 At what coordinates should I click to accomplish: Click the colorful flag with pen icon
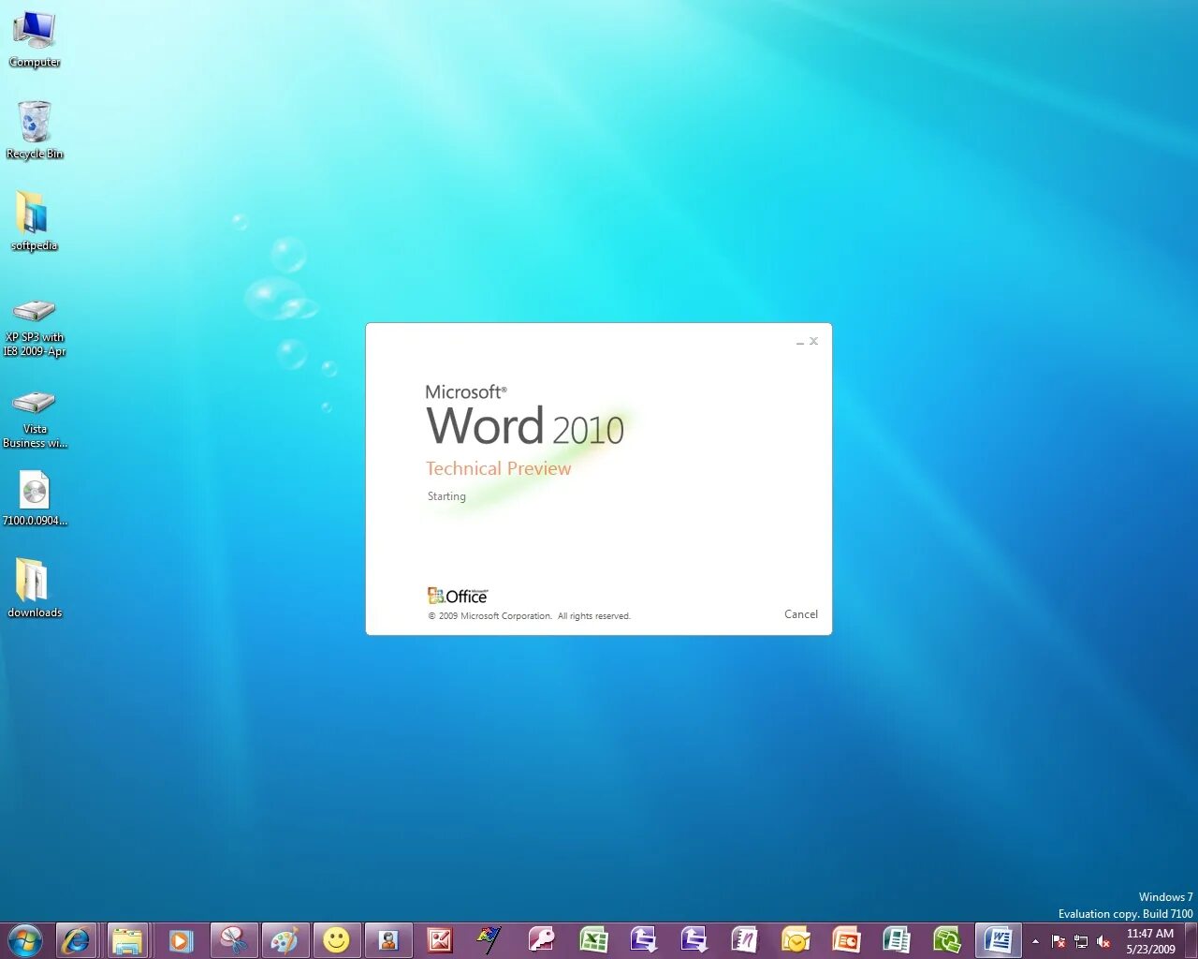[x=489, y=939]
